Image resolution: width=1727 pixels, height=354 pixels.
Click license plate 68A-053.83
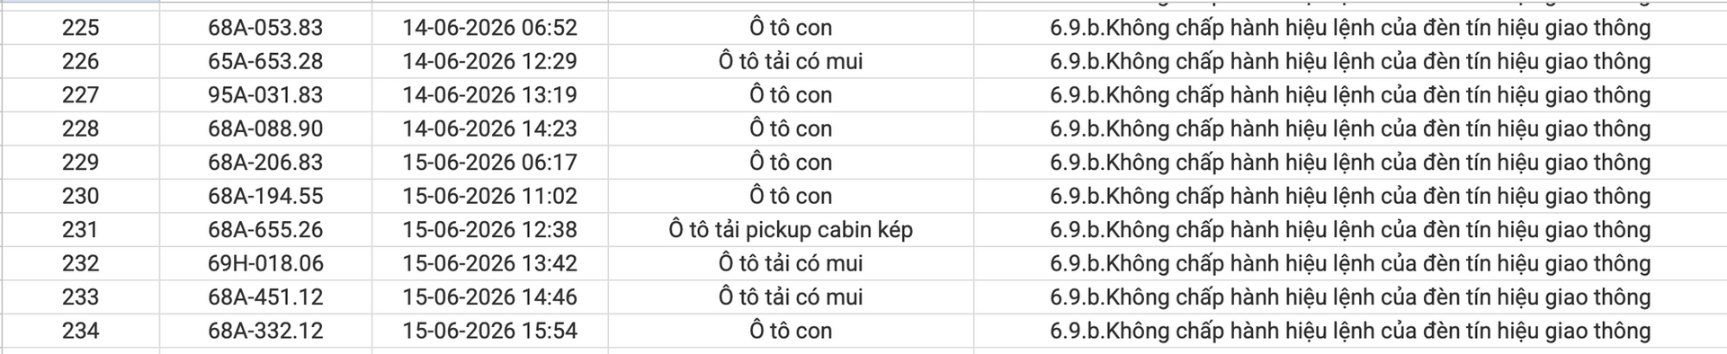(265, 28)
